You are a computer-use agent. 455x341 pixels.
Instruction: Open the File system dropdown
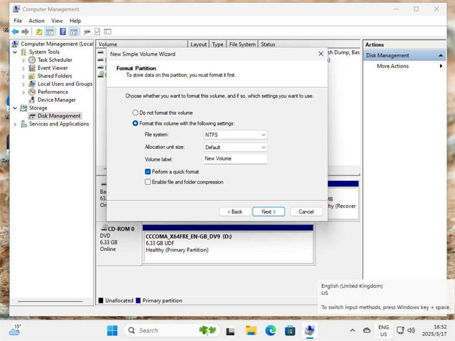tap(235, 135)
